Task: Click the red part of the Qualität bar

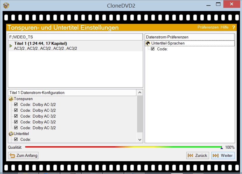Action: coord(69,147)
